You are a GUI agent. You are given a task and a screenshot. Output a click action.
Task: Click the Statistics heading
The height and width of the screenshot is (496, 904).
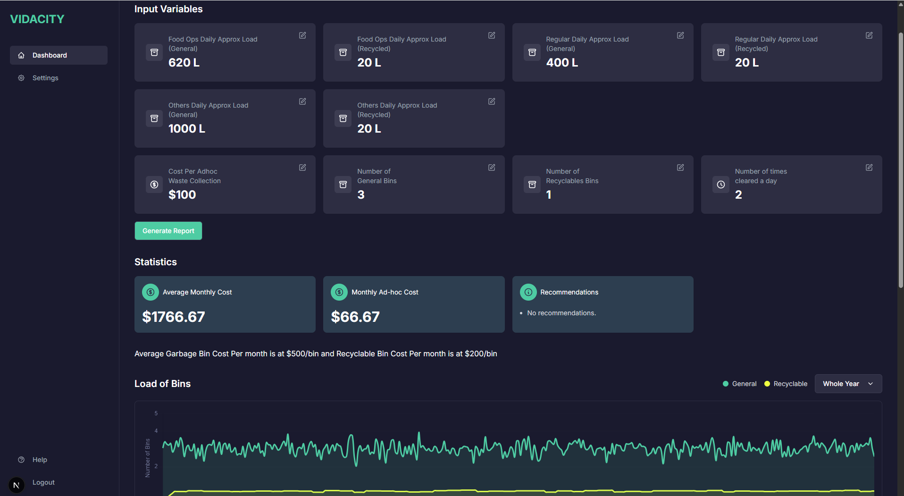156,262
